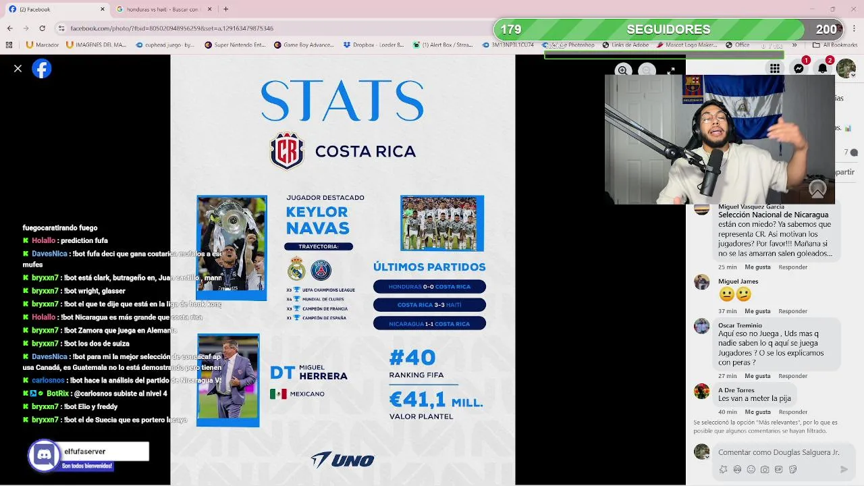
Task: Open the cuphead juego bookmark
Action: click(x=165, y=45)
